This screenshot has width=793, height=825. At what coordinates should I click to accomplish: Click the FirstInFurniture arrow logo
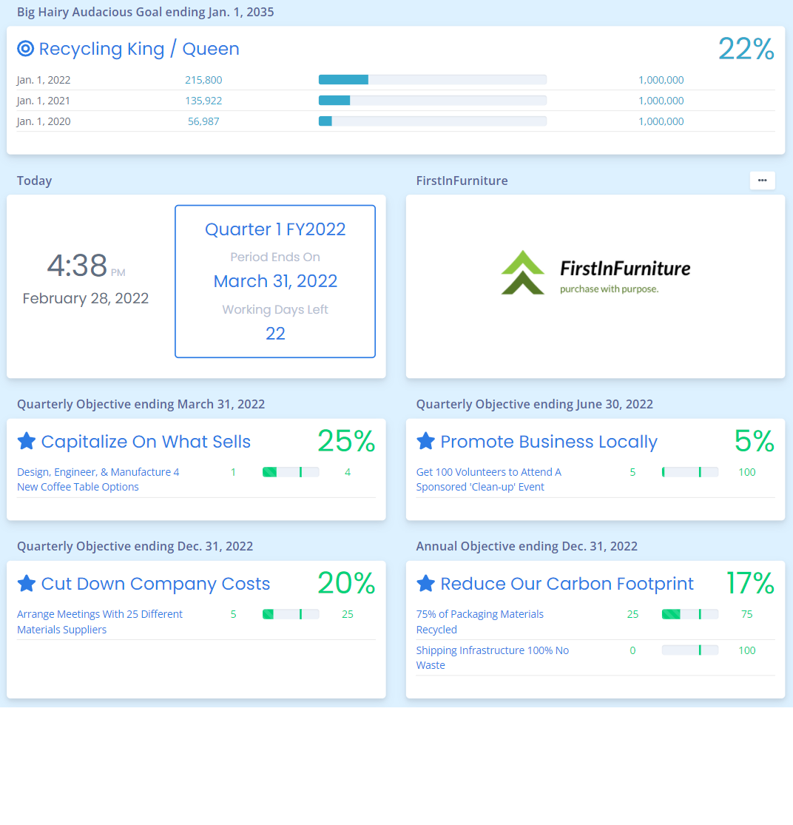click(x=523, y=272)
